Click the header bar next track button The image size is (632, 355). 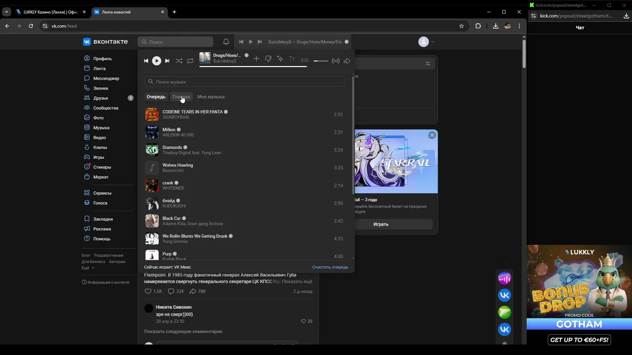[260, 42]
